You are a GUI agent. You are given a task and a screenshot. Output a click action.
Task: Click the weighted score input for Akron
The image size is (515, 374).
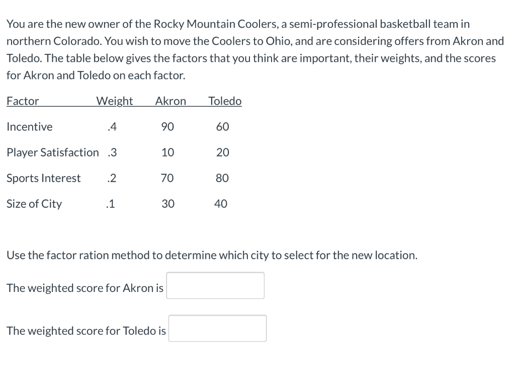215,285
